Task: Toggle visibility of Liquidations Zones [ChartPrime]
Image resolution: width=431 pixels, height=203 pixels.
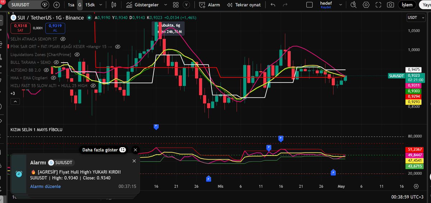Action: tap(77, 54)
